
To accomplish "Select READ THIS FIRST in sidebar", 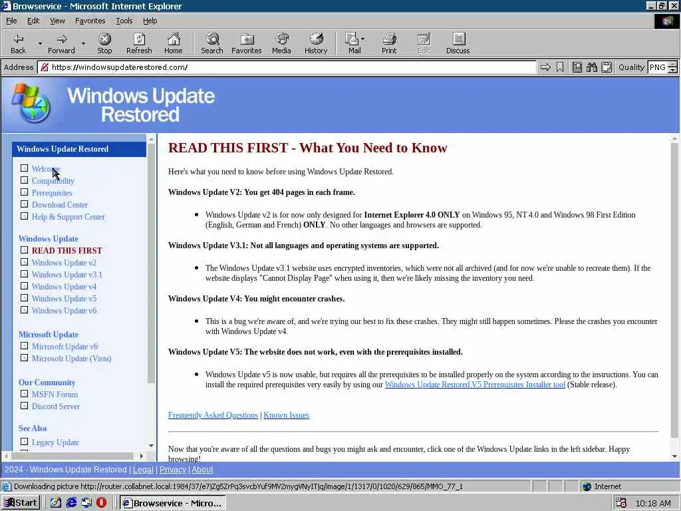I will [67, 251].
